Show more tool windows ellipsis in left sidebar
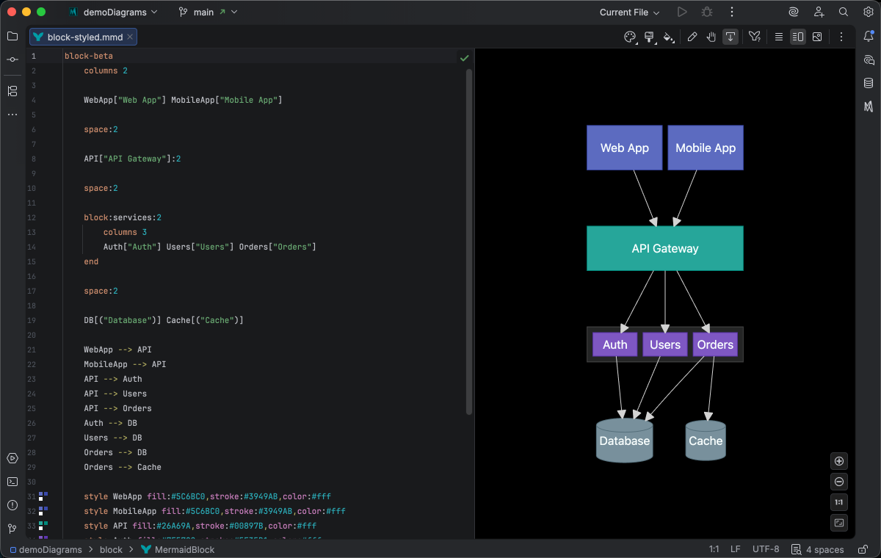The width and height of the screenshot is (881, 558). [12, 115]
